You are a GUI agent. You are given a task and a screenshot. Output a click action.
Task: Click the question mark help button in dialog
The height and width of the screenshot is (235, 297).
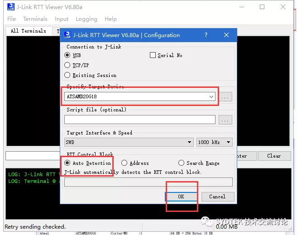(206, 35)
